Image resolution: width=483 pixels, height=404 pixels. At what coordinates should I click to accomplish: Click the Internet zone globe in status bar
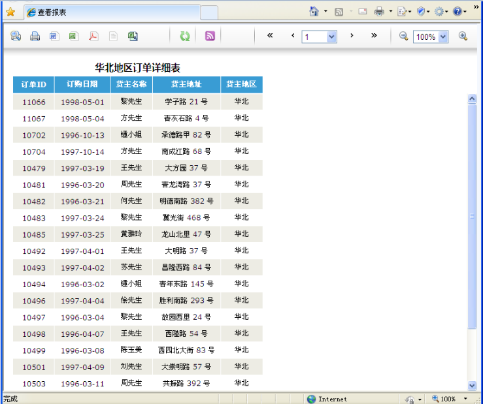pos(311,399)
